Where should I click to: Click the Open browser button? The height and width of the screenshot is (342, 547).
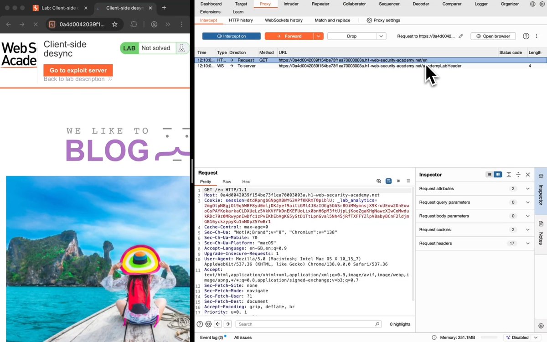tap(493, 36)
